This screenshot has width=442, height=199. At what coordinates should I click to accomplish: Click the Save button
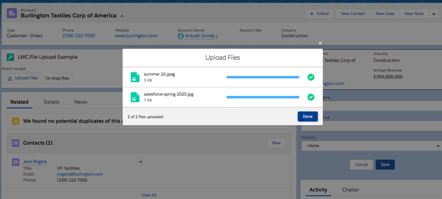pos(385,165)
